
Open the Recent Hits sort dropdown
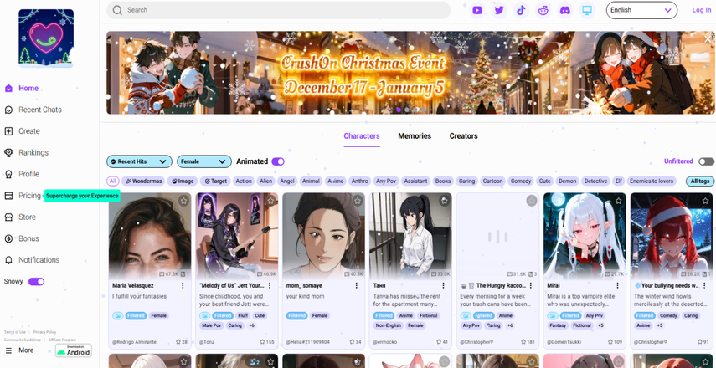click(x=139, y=161)
